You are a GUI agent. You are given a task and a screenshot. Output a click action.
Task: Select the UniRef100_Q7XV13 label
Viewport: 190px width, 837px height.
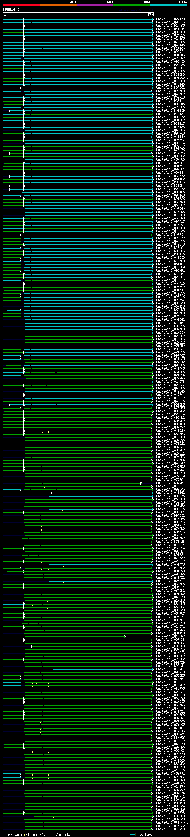coord(170,829)
